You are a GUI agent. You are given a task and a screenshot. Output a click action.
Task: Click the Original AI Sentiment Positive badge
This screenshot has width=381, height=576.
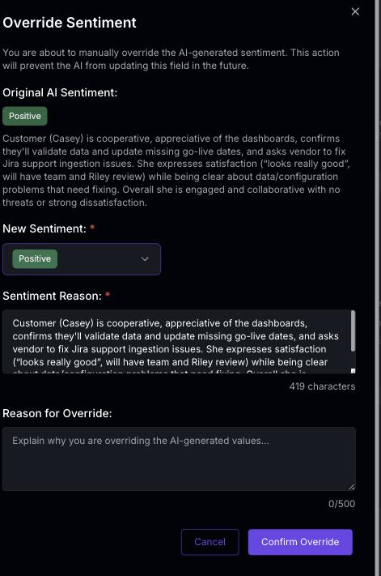pyautogui.click(x=25, y=116)
